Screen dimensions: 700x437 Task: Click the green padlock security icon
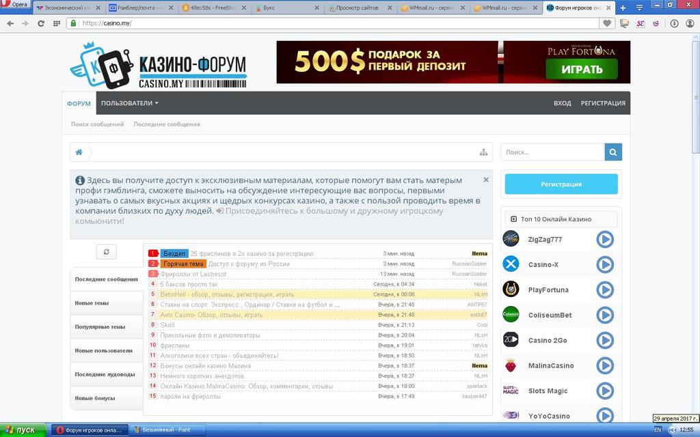[x=74, y=23]
